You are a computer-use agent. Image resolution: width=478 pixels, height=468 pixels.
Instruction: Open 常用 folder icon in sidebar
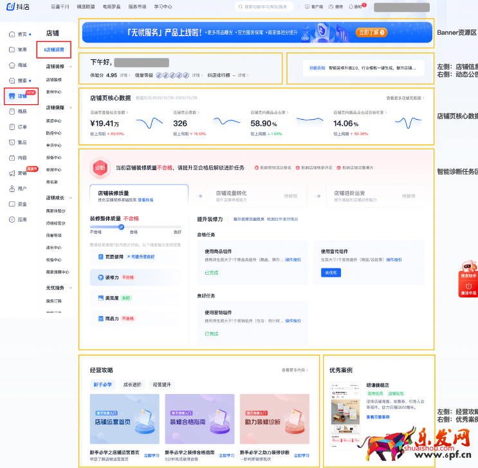pos(12,50)
